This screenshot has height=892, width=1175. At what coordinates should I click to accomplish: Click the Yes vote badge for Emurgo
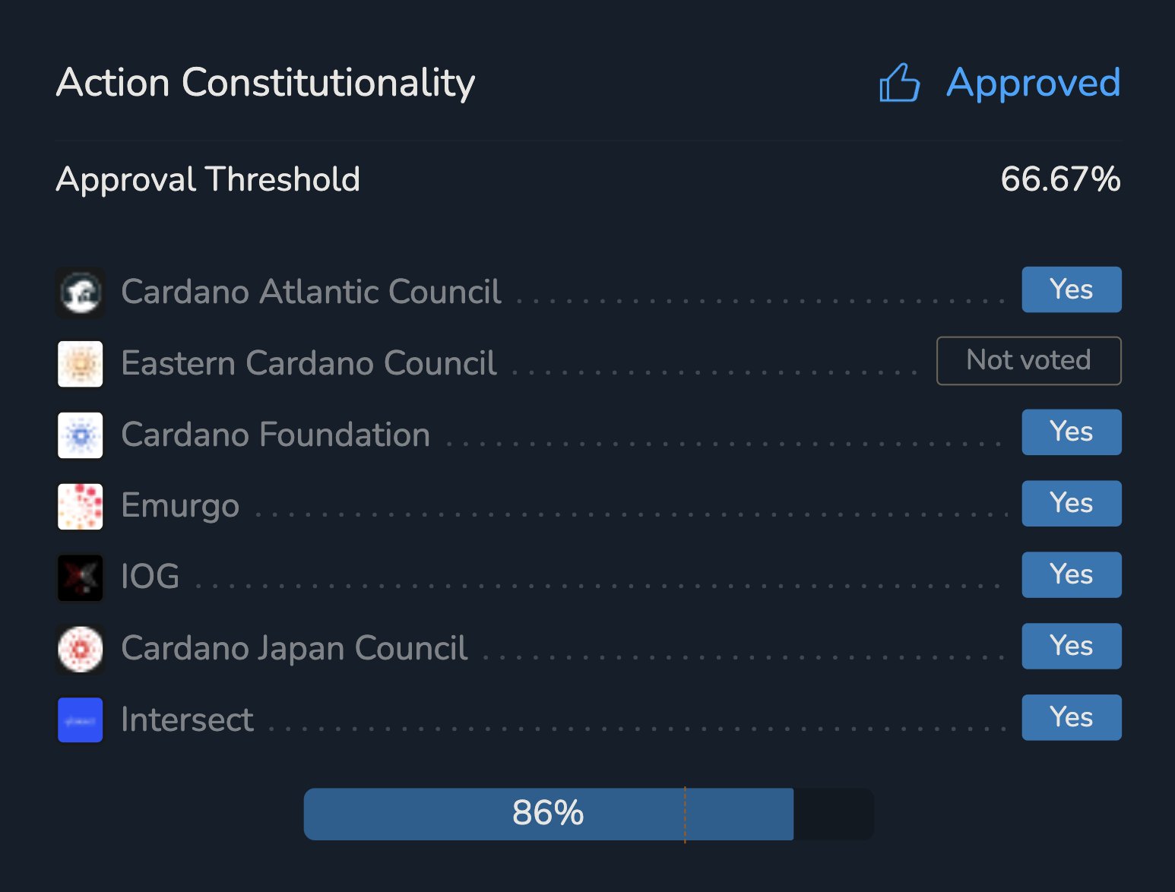pyautogui.click(x=1071, y=503)
